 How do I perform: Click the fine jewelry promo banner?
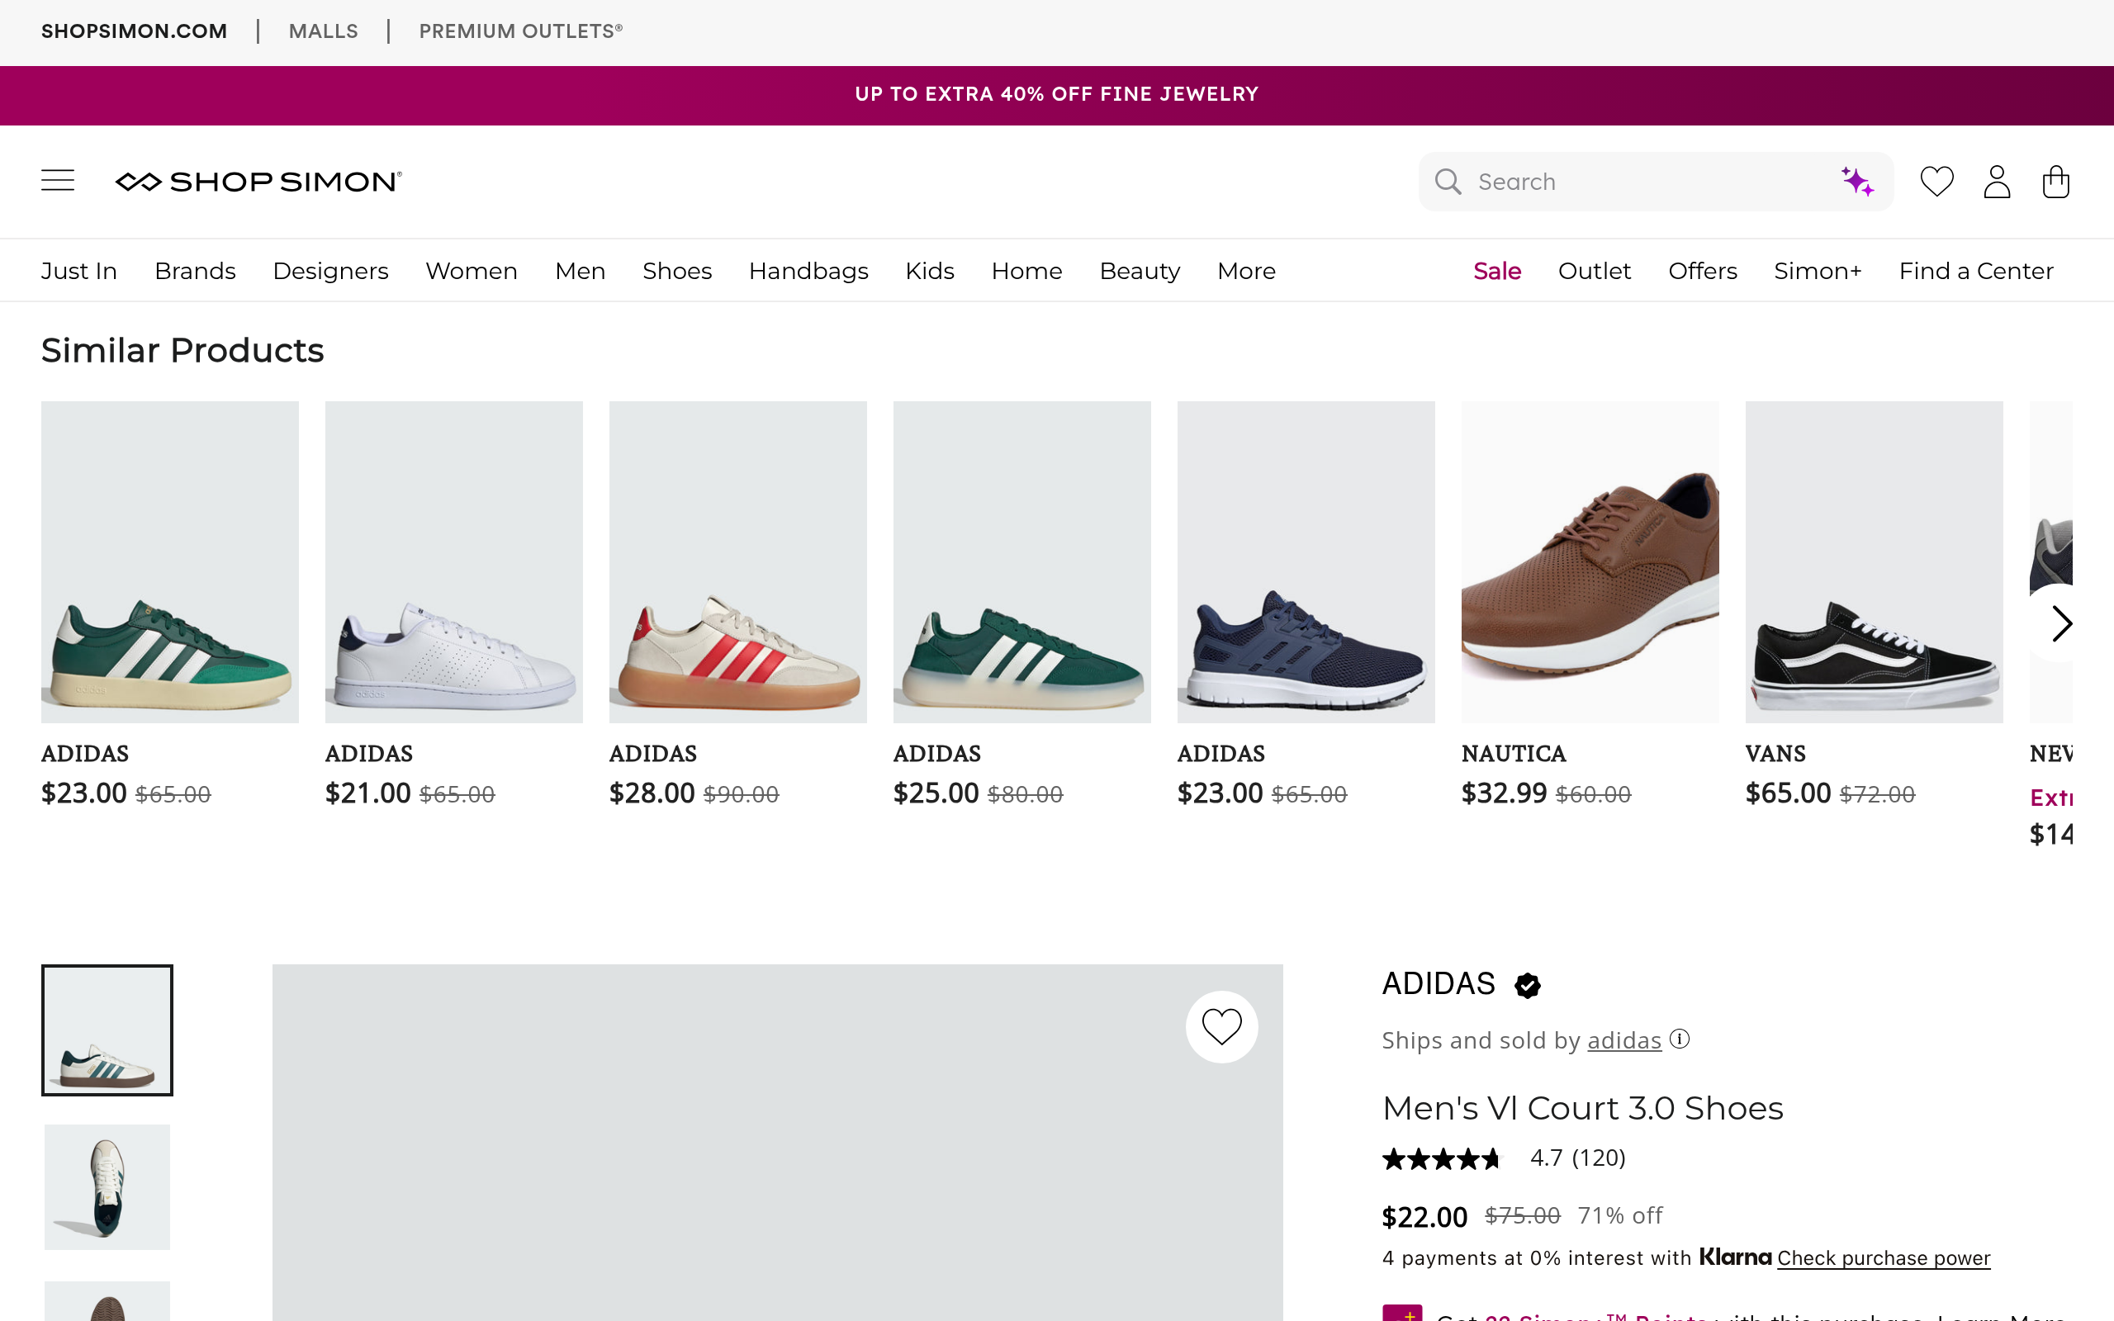pos(1057,94)
